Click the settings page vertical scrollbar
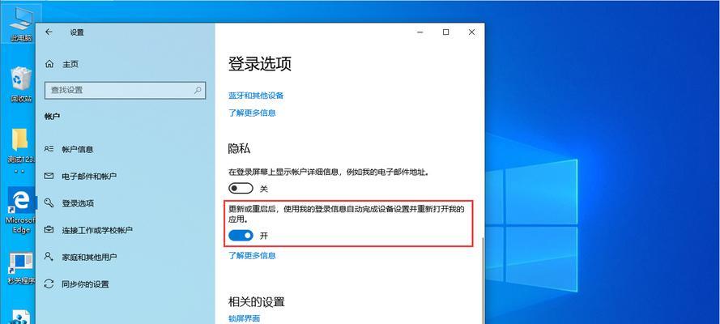This screenshot has height=324, width=720. click(483, 280)
